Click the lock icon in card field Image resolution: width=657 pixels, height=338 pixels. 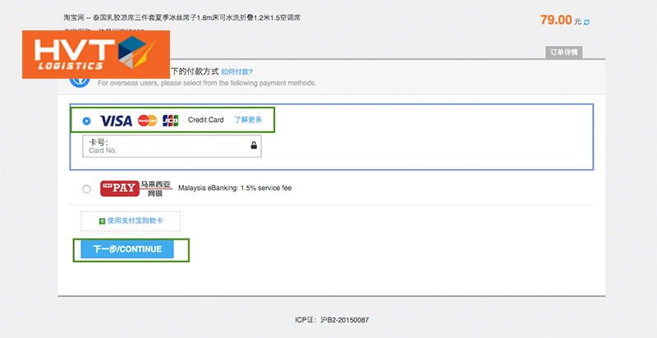click(254, 145)
